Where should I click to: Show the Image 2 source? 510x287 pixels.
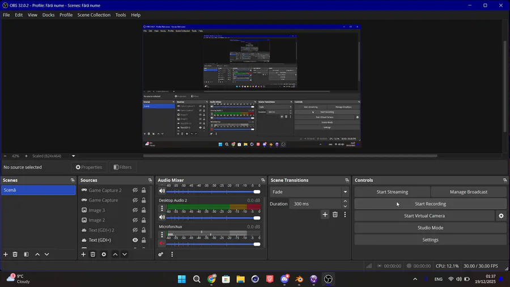[135, 220]
